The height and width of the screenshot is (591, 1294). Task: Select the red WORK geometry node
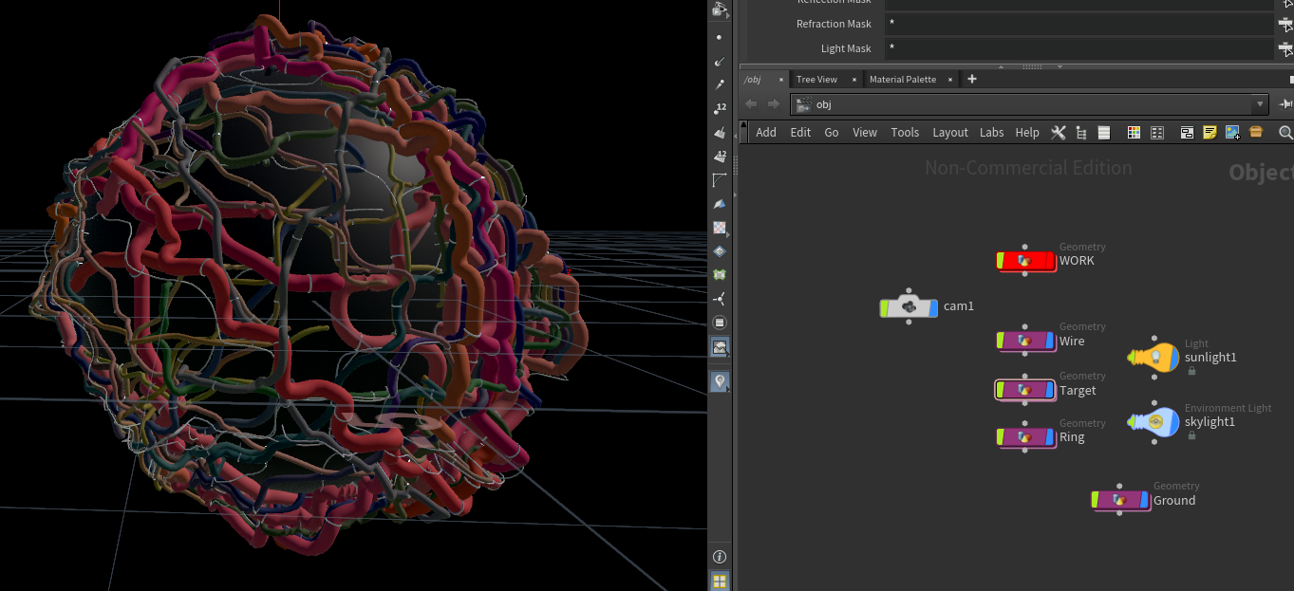1025,261
